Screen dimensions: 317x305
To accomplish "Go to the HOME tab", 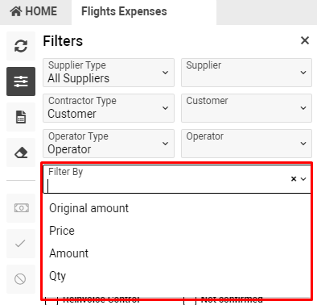I will [x=34, y=11].
